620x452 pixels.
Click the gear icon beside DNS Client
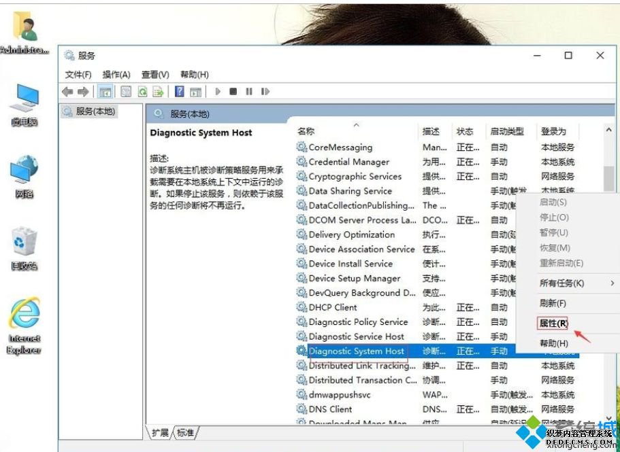click(301, 409)
